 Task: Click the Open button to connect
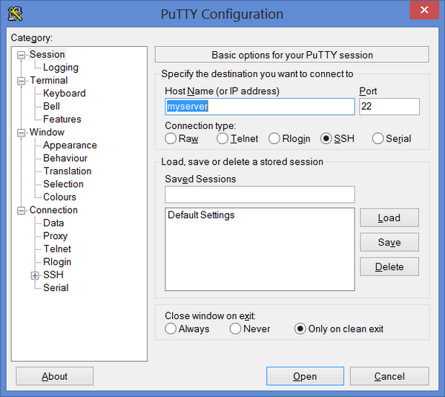point(305,376)
